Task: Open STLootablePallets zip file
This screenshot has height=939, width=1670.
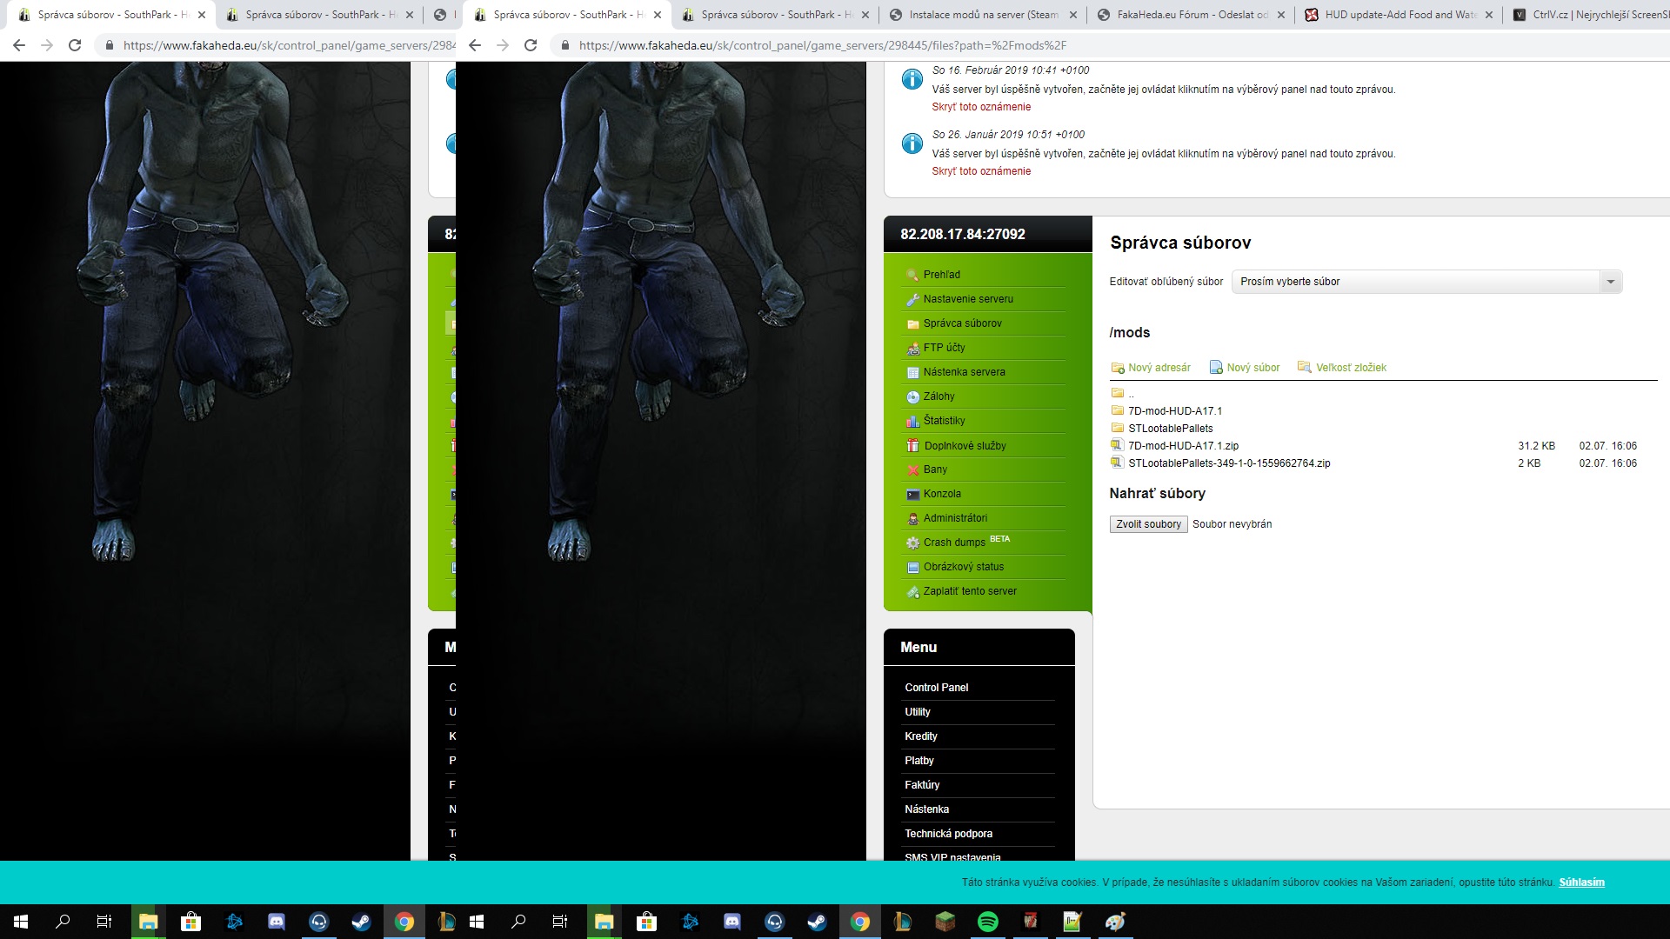Action: click(x=1228, y=463)
